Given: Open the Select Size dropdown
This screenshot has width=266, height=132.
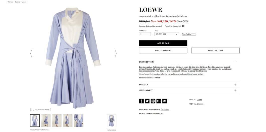Looking at the screenshot, I should (167, 34).
